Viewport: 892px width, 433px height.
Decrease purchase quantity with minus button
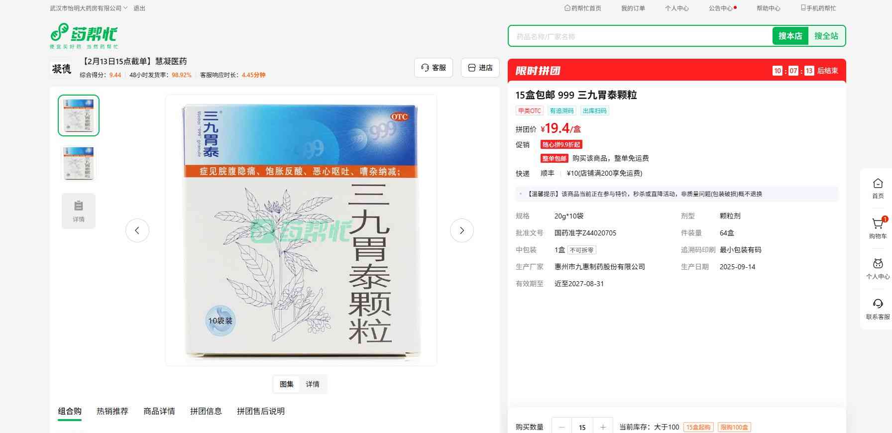tap(562, 427)
